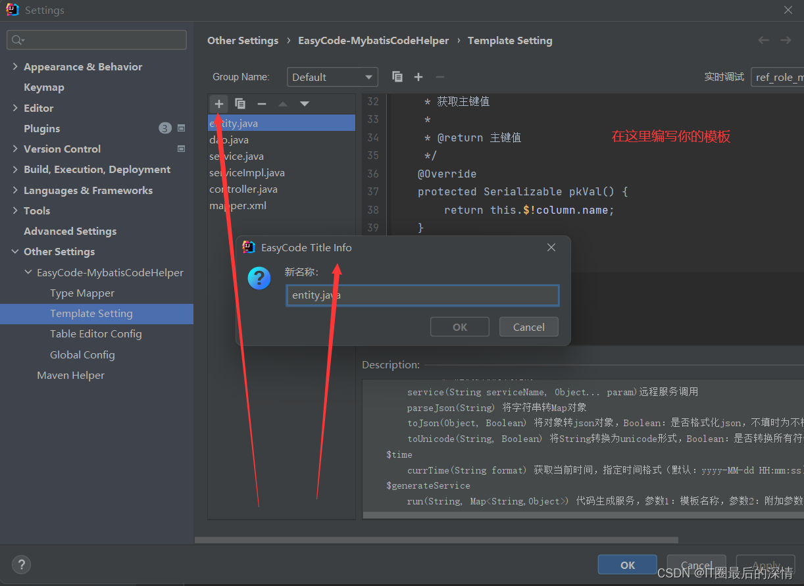804x586 pixels.
Task: Collapse Other Settings section
Action: click(x=15, y=251)
